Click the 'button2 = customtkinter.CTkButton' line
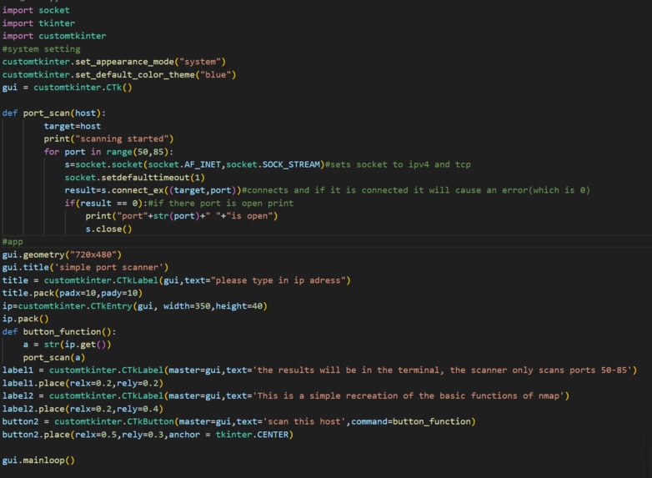Screen dimensions: 652x478 click(238, 422)
